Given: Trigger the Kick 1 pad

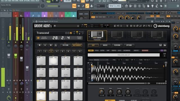Looking at the screenshot, I should pos(41,96).
